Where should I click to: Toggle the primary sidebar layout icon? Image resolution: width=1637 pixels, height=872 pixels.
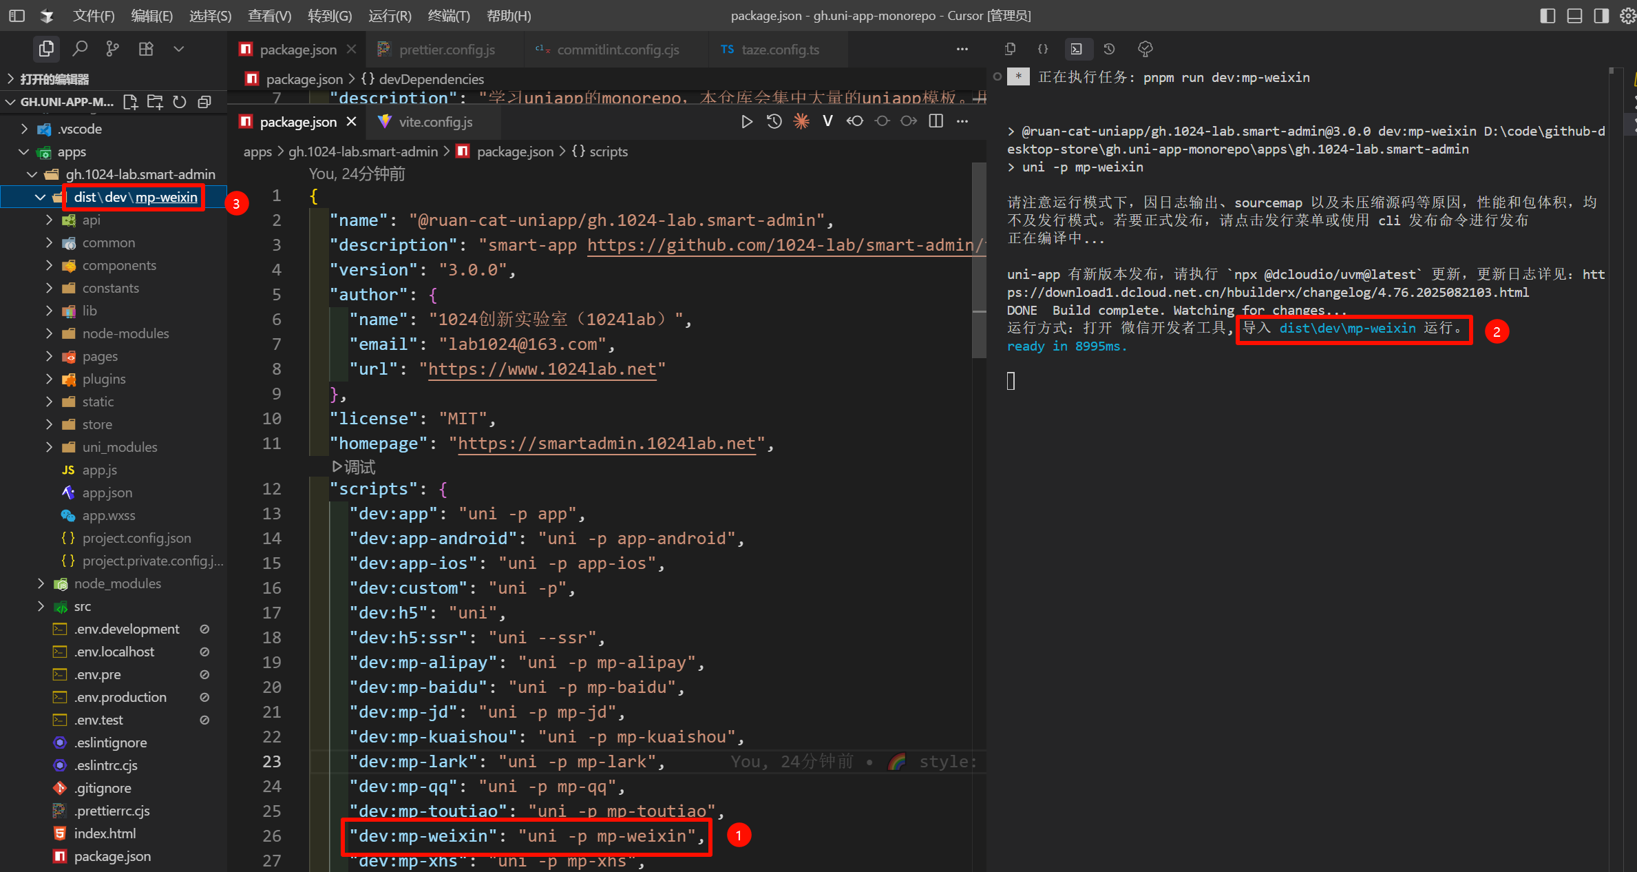click(1548, 15)
